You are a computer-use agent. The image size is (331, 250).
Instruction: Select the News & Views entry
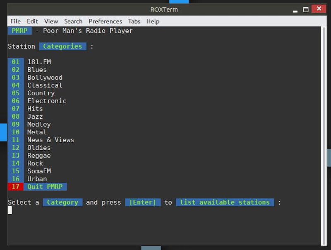[50, 140]
